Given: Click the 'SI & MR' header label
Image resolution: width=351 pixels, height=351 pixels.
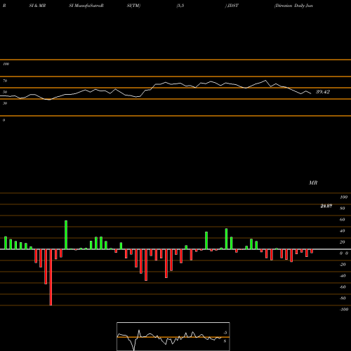Looking at the screenshot, I should (37, 6).
